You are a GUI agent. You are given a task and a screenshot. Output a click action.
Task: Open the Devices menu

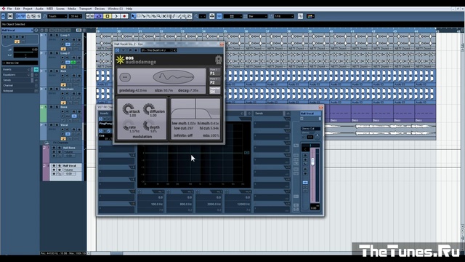coord(100,9)
